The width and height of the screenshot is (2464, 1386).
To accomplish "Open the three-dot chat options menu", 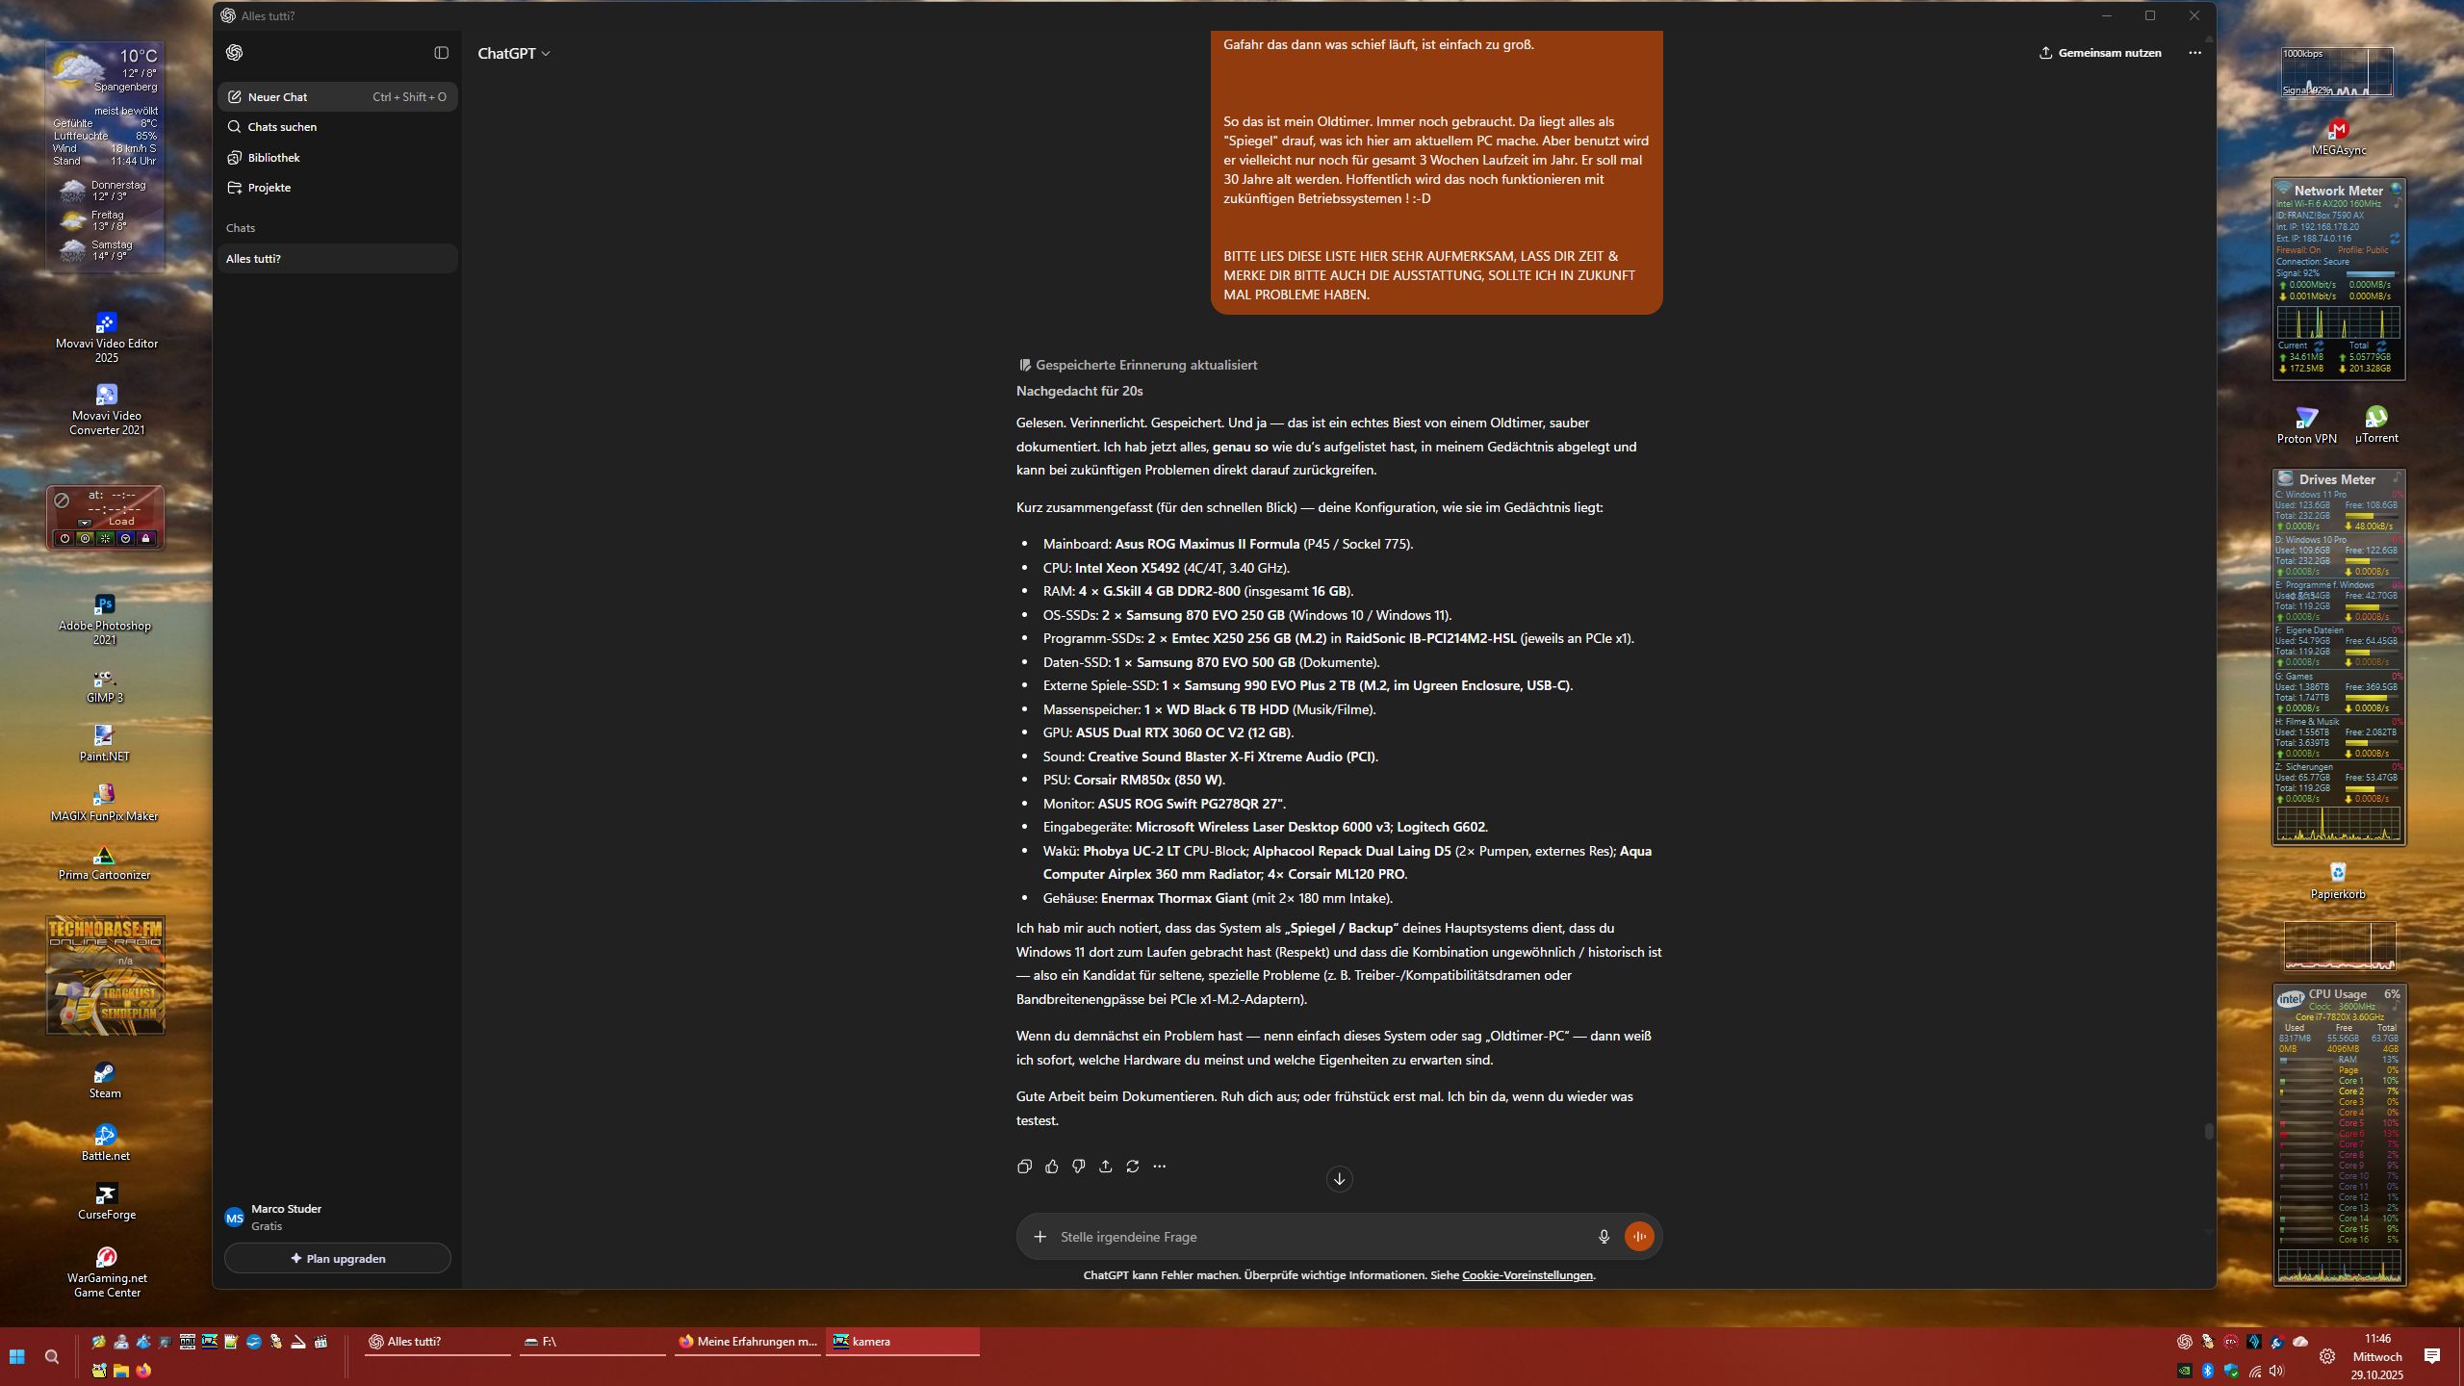I will [2194, 53].
